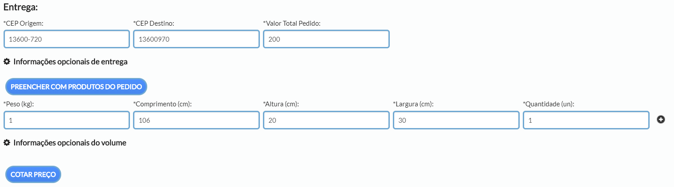Click into Valor Total Pedido field
674x187 pixels.
coord(326,39)
